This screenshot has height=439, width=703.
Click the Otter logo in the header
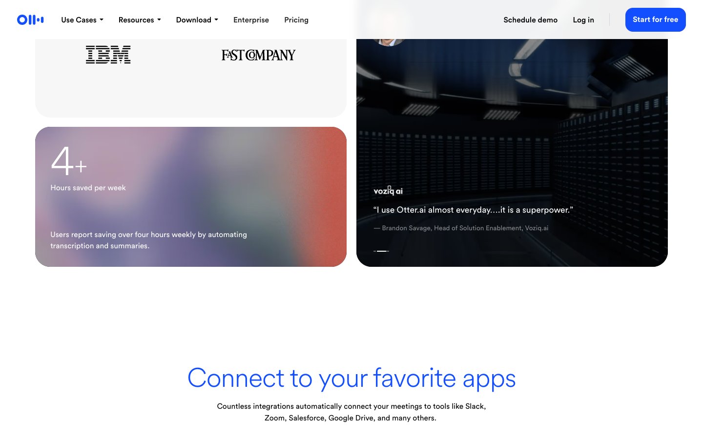click(x=30, y=20)
